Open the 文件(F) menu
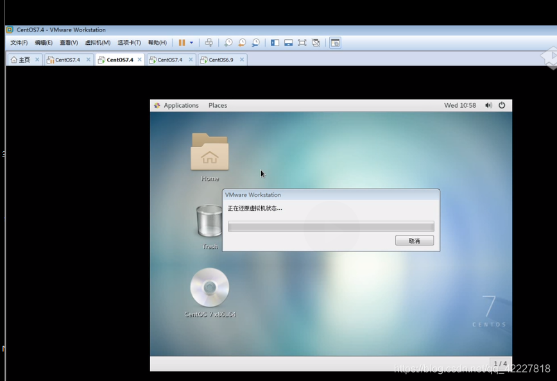Viewport: 557px width, 381px height. (19, 42)
